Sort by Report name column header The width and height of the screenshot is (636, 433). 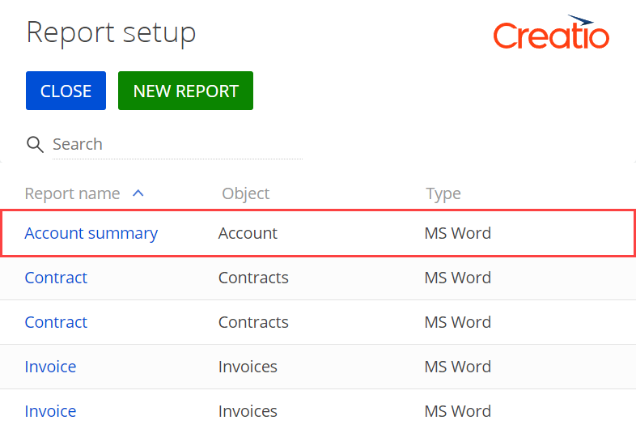coord(72,193)
